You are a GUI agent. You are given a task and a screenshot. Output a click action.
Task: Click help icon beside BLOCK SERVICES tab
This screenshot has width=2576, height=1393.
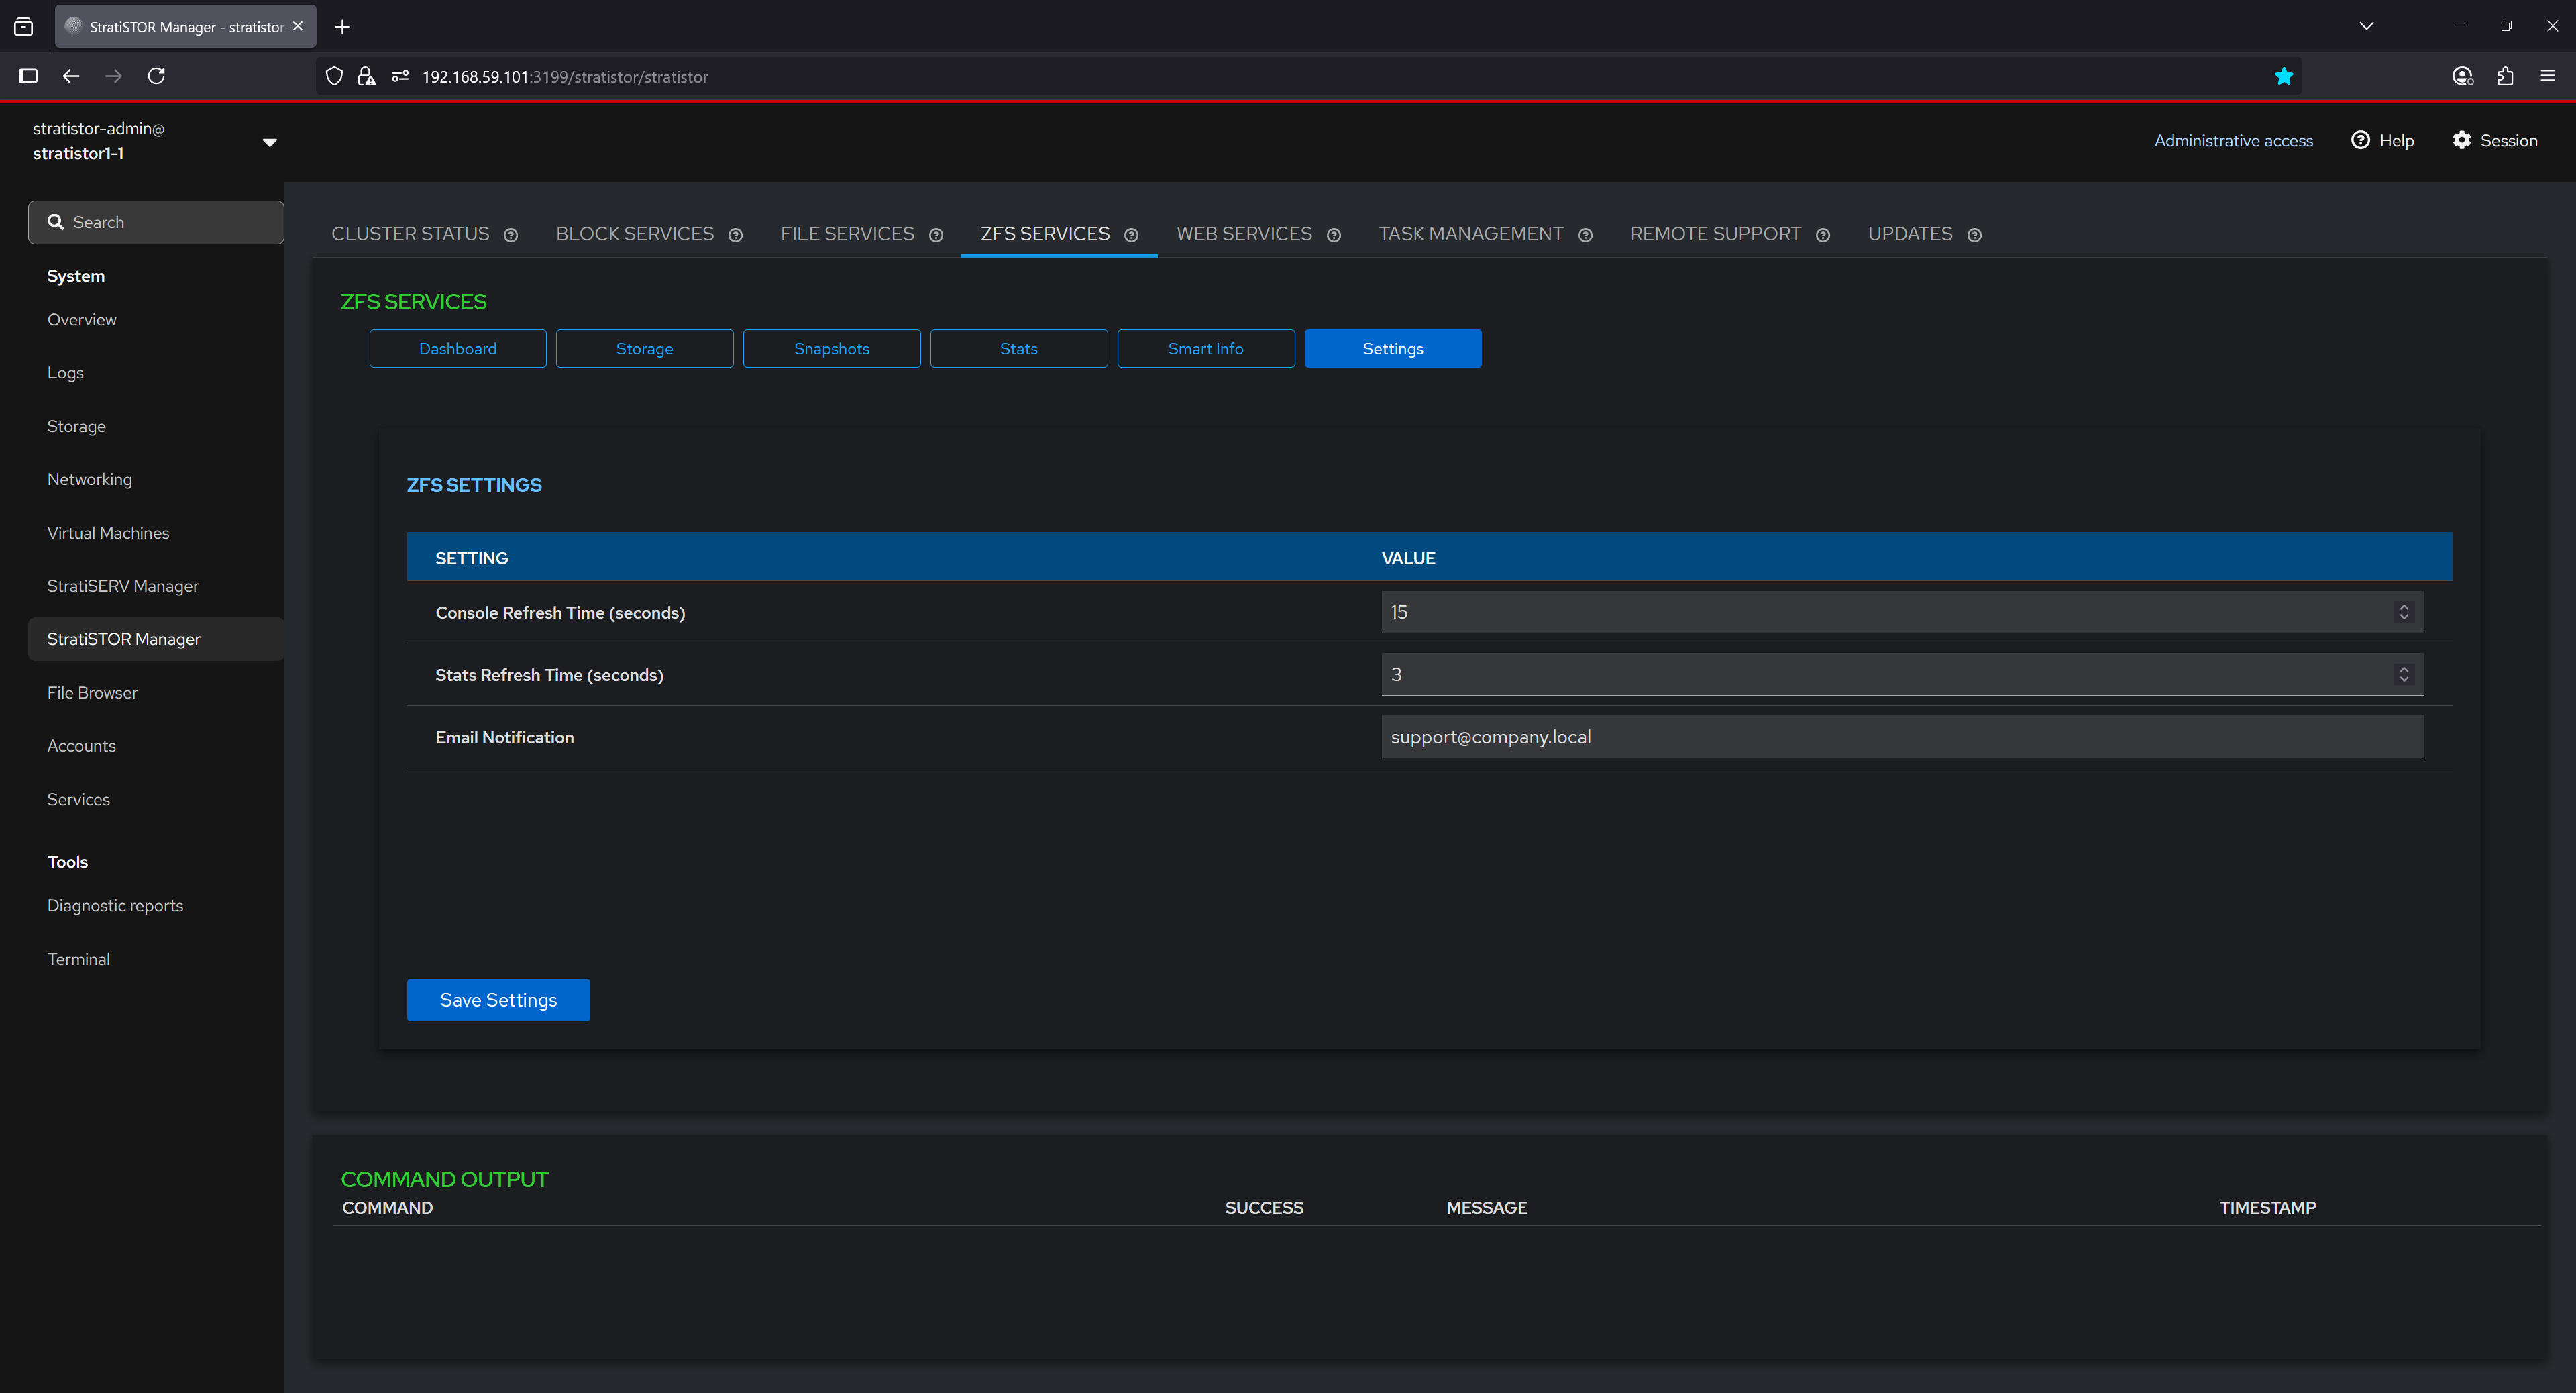click(x=735, y=235)
